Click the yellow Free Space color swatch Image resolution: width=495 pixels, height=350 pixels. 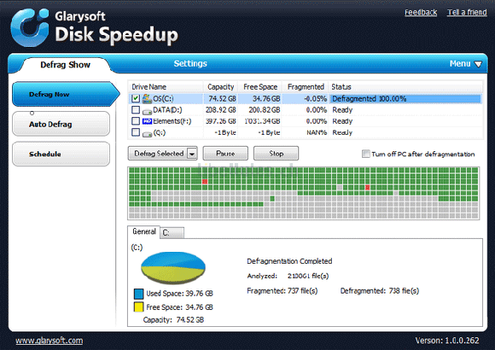pos(138,307)
